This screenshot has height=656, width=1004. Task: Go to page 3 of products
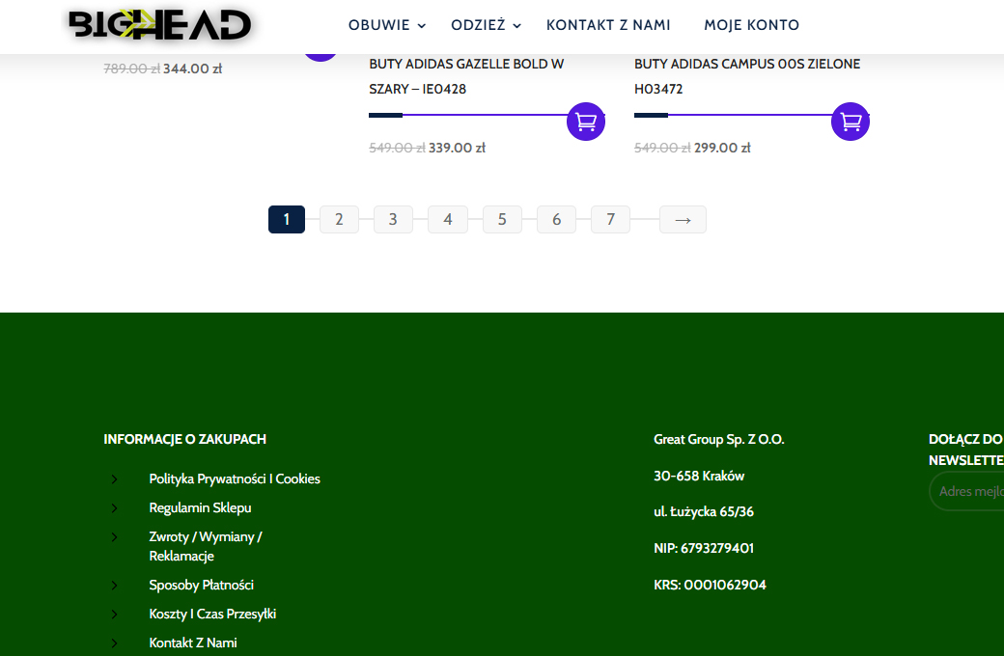tap(393, 220)
